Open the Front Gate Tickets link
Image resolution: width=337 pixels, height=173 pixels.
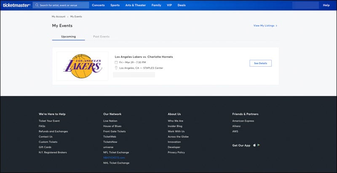pyautogui.click(x=114, y=131)
